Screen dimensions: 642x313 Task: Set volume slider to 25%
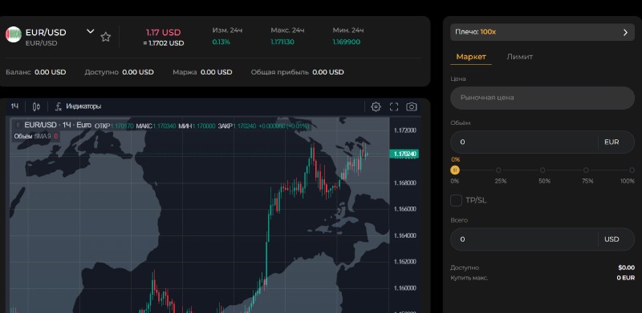[498, 170]
